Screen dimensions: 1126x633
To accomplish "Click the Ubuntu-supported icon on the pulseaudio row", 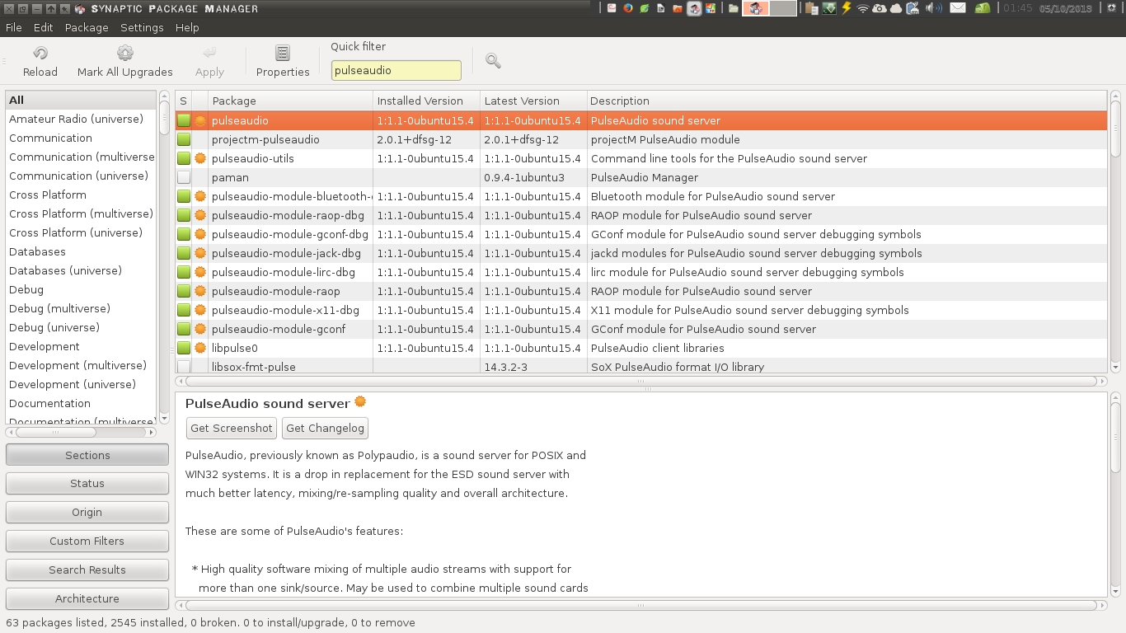I will click(x=199, y=120).
